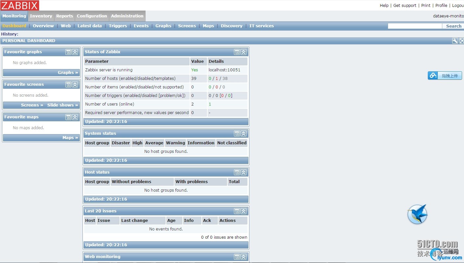
Task: Click the Last change column header
Action: (143, 221)
